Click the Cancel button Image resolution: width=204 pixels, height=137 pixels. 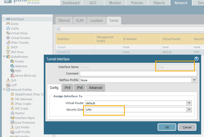[187, 127]
